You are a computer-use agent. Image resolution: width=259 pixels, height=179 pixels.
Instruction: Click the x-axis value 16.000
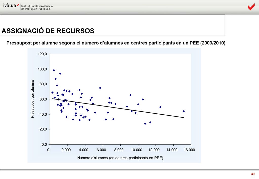point(189,150)
